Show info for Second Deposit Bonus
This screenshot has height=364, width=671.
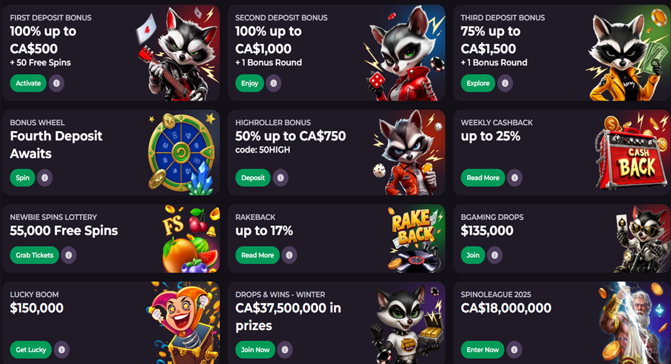pos(273,83)
